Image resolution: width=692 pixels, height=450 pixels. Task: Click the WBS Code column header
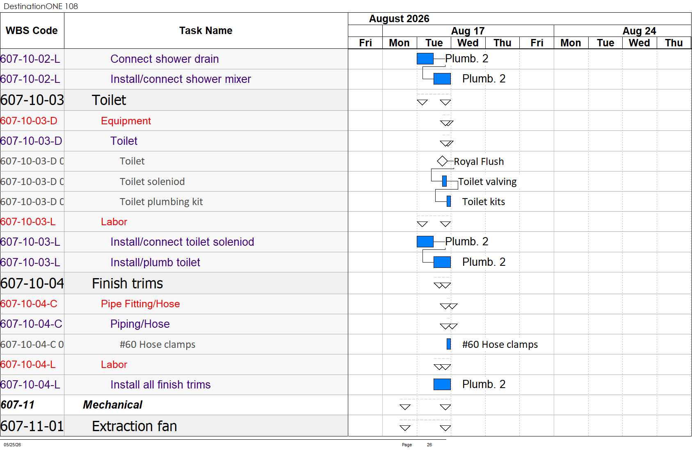tap(32, 31)
